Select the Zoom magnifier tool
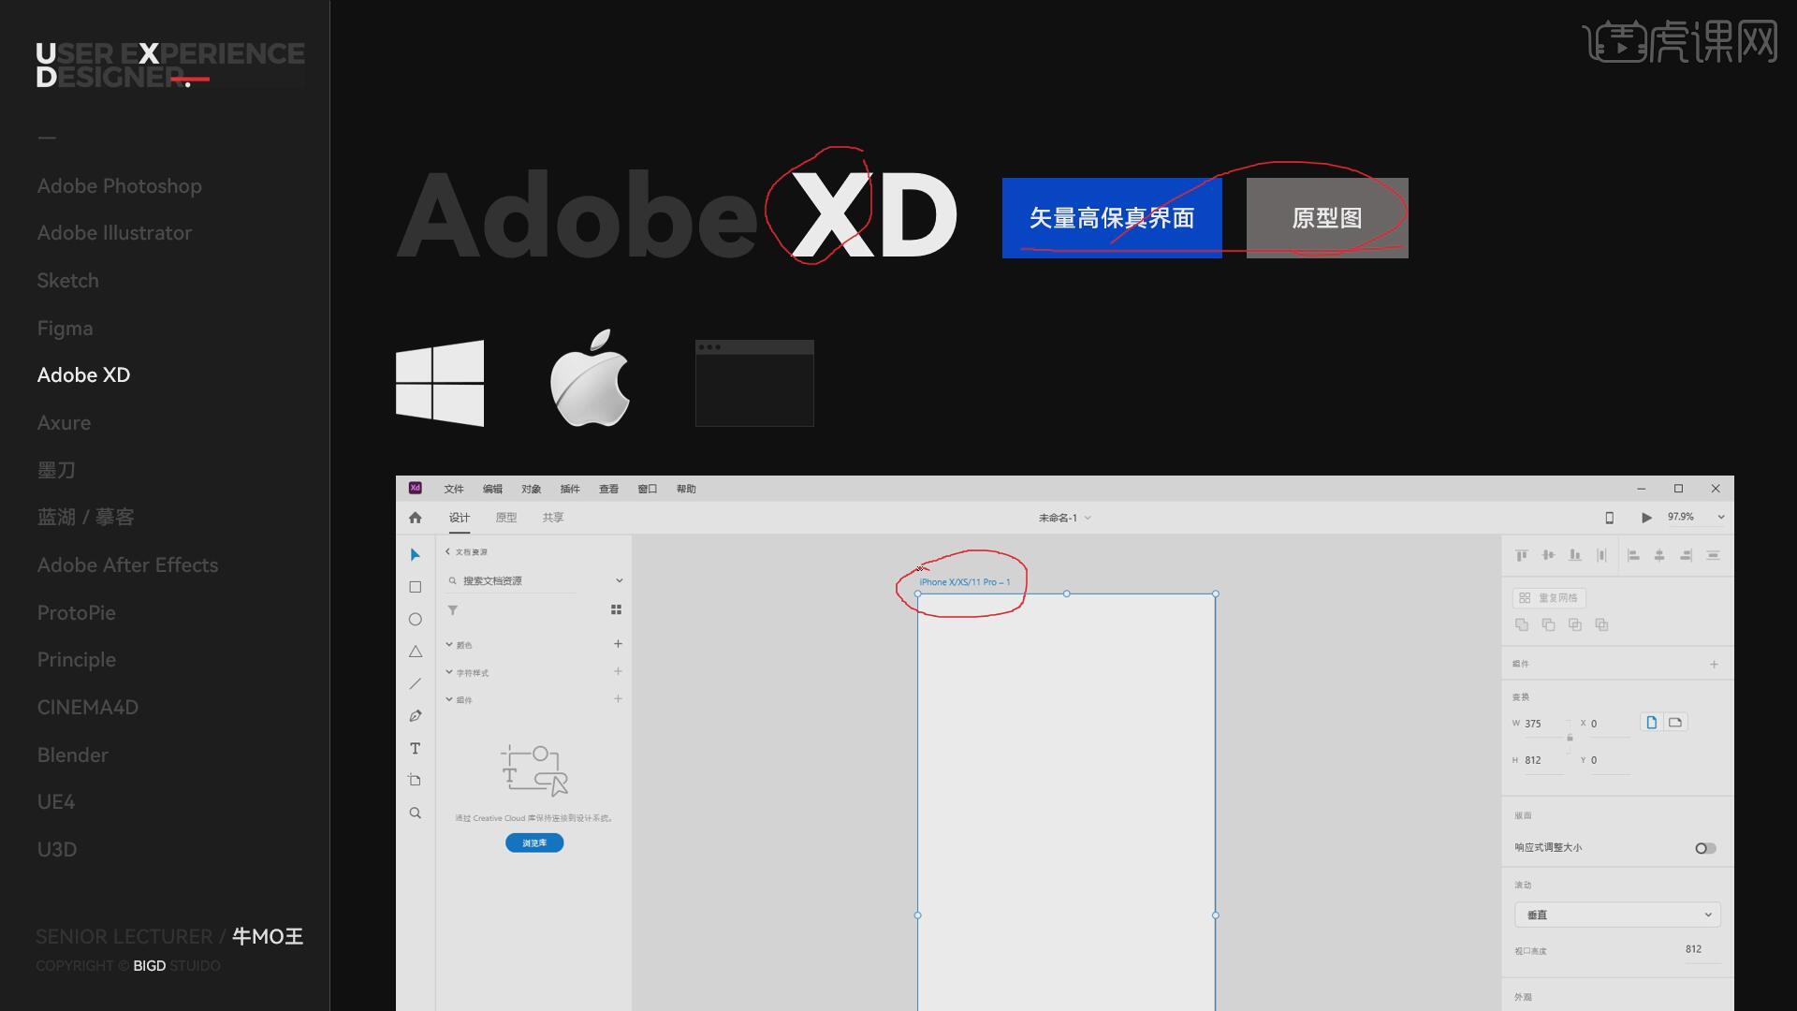The width and height of the screenshot is (1797, 1011). click(416, 813)
